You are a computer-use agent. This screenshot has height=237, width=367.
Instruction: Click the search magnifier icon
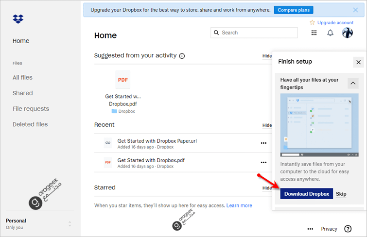tap(216, 33)
